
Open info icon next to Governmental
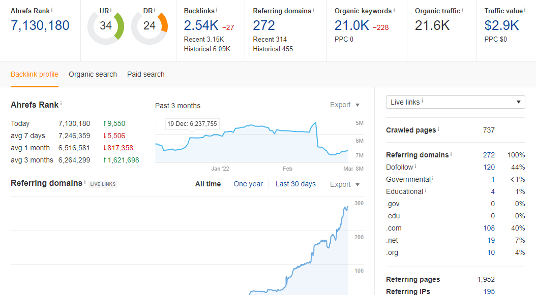433,178
